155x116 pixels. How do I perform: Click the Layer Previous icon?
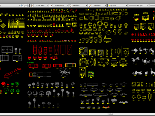(x=25, y=5)
